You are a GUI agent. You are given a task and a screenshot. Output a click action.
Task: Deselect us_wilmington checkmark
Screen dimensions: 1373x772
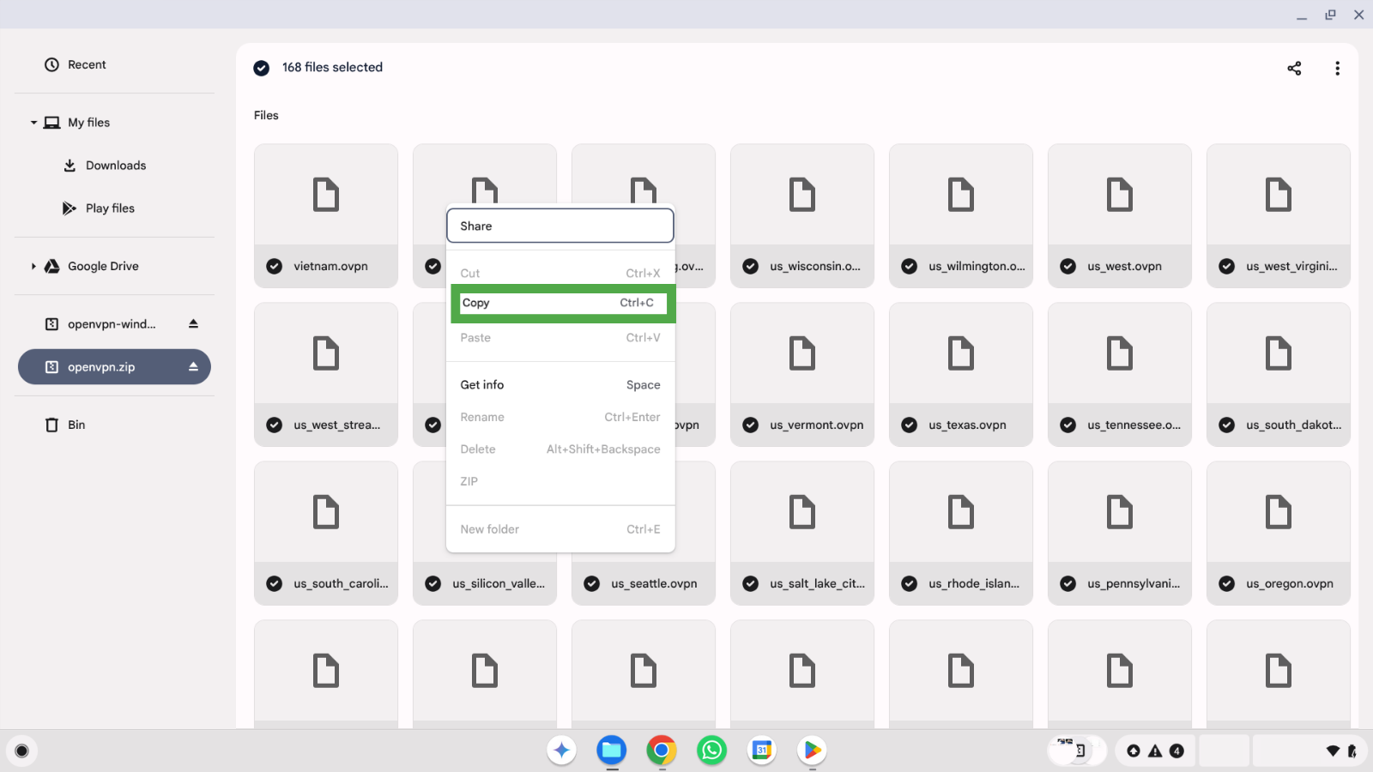[910, 266]
